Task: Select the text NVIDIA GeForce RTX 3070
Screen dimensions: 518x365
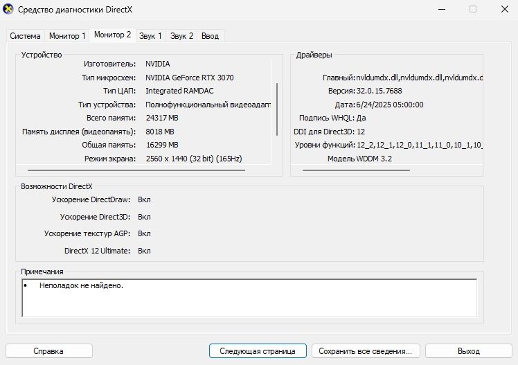Action: point(189,78)
